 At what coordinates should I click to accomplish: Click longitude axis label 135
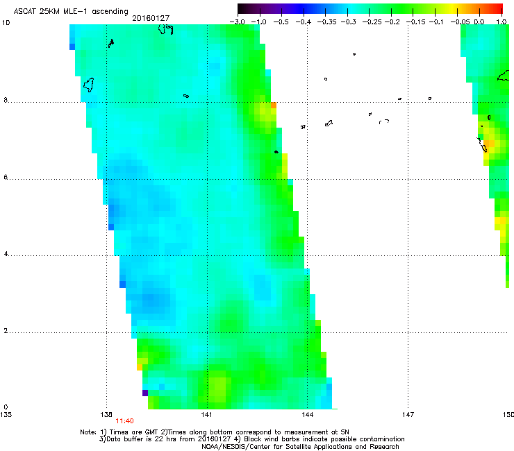click(x=6, y=415)
